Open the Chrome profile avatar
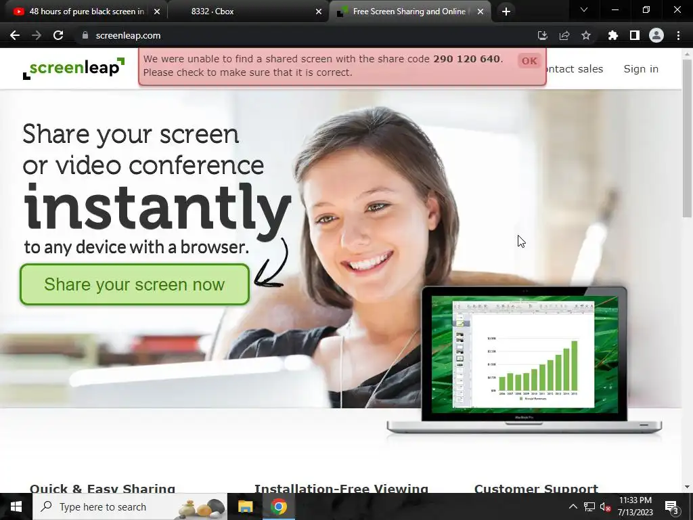Viewport: 693px width, 520px height. (656, 35)
